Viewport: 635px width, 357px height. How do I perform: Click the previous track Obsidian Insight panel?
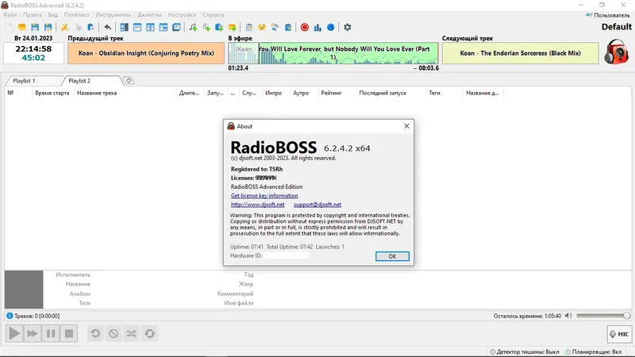pyautogui.click(x=146, y=53)
